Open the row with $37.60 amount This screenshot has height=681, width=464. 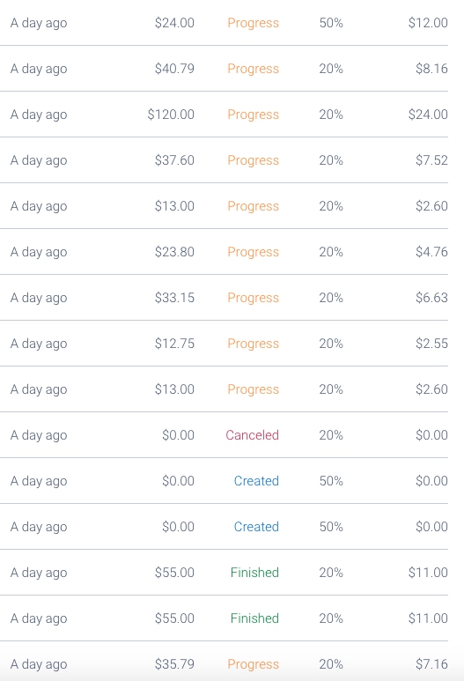[x=224, y=160]
